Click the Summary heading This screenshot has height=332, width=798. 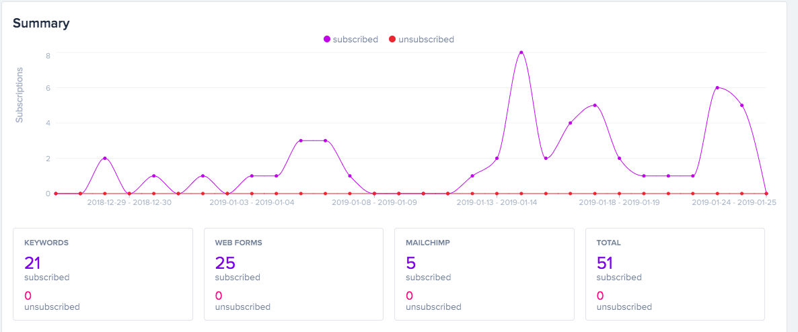point(41,23)
